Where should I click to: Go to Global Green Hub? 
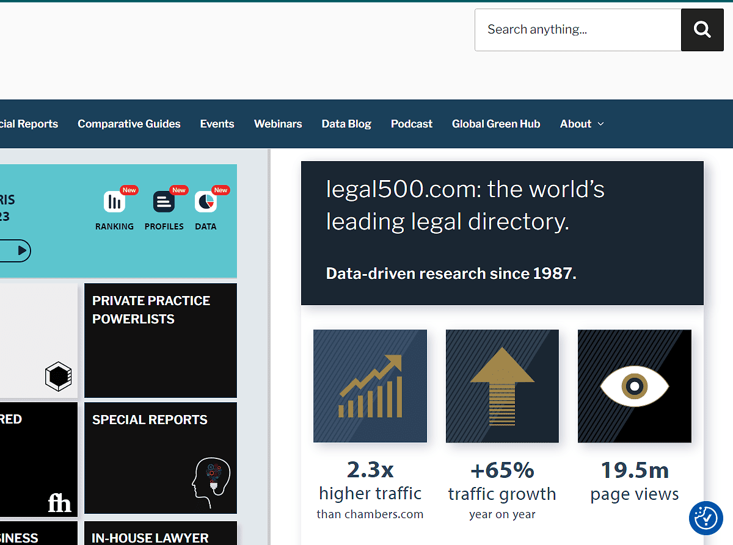click(x=495, y=124)
